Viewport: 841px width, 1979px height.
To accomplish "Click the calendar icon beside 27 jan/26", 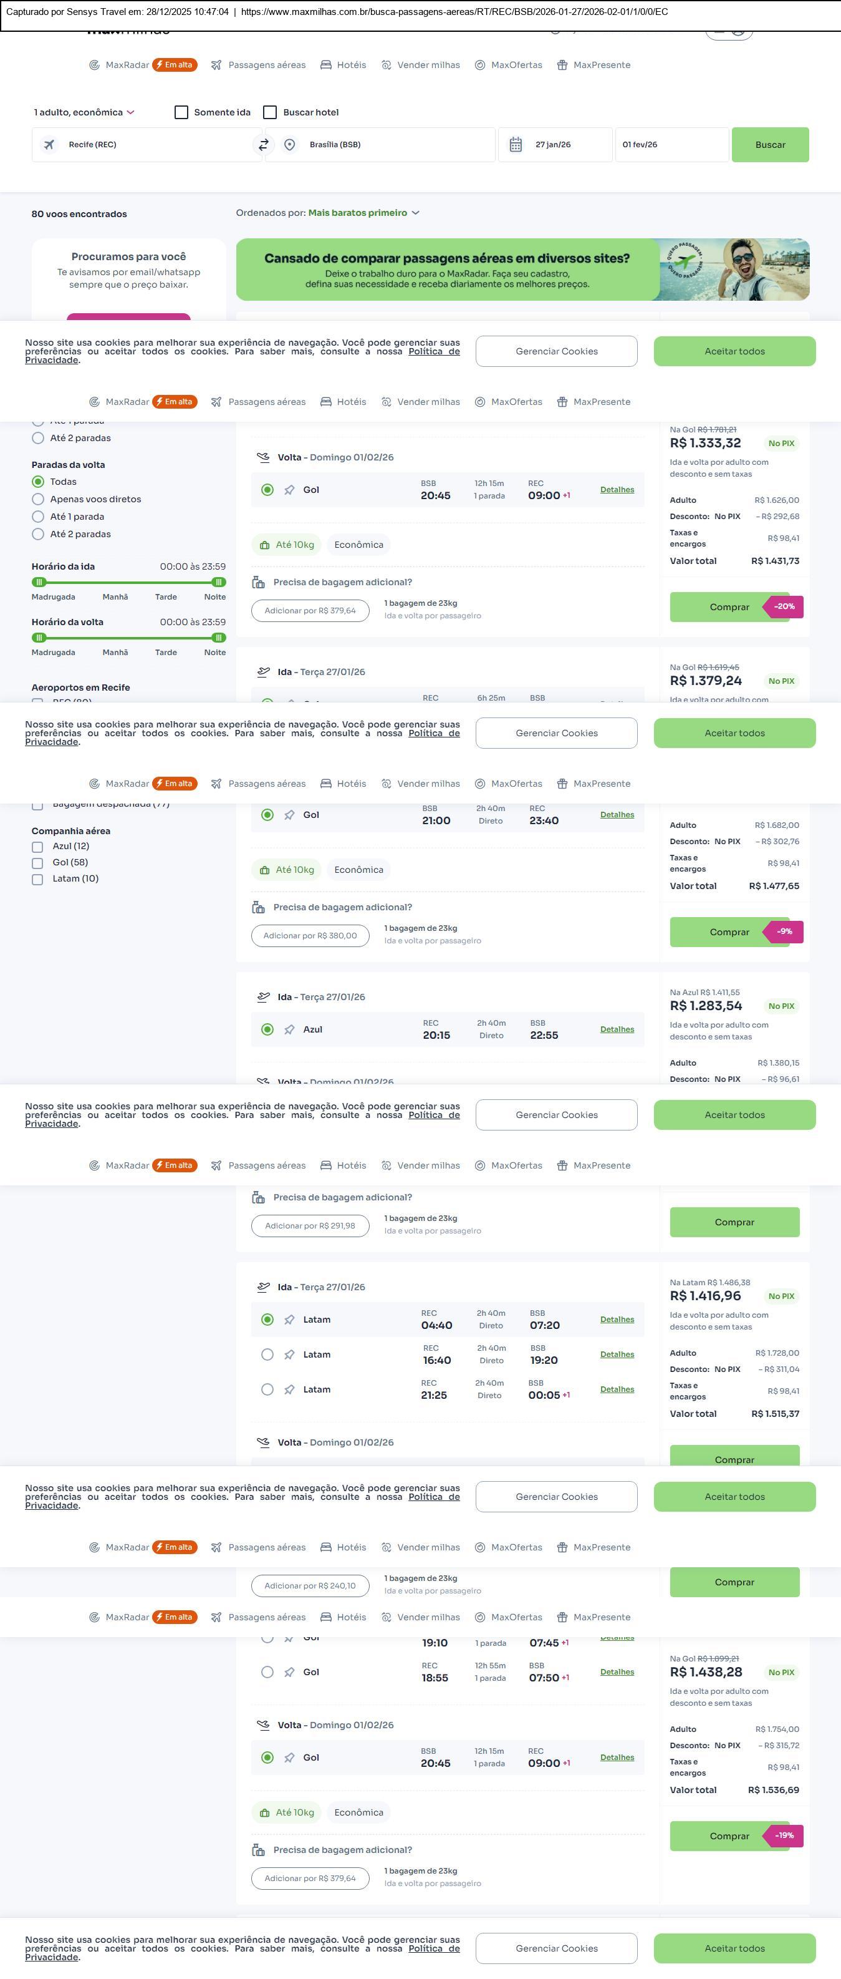I will click(x=516, y=144).
